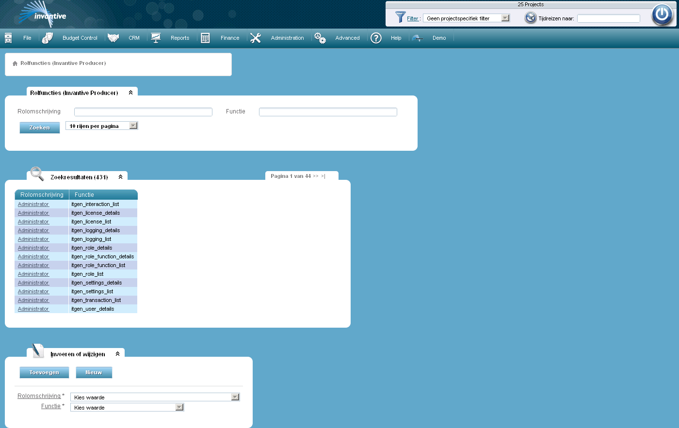The width and height of the screenshot is (679, 428).
Task: Open Administrator link for itgen_transaction_list
Action: (33, 300)
